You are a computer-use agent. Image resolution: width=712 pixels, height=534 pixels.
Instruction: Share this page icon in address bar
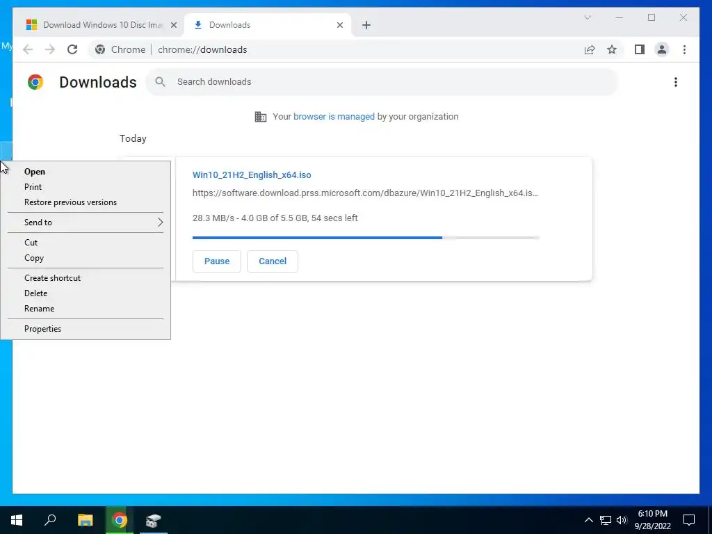tap(590, 49)
